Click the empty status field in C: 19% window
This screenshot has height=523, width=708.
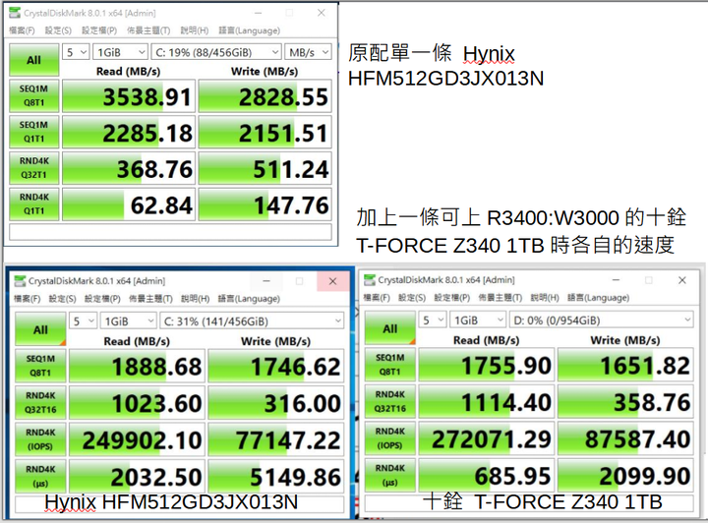[x=171, y=231]
